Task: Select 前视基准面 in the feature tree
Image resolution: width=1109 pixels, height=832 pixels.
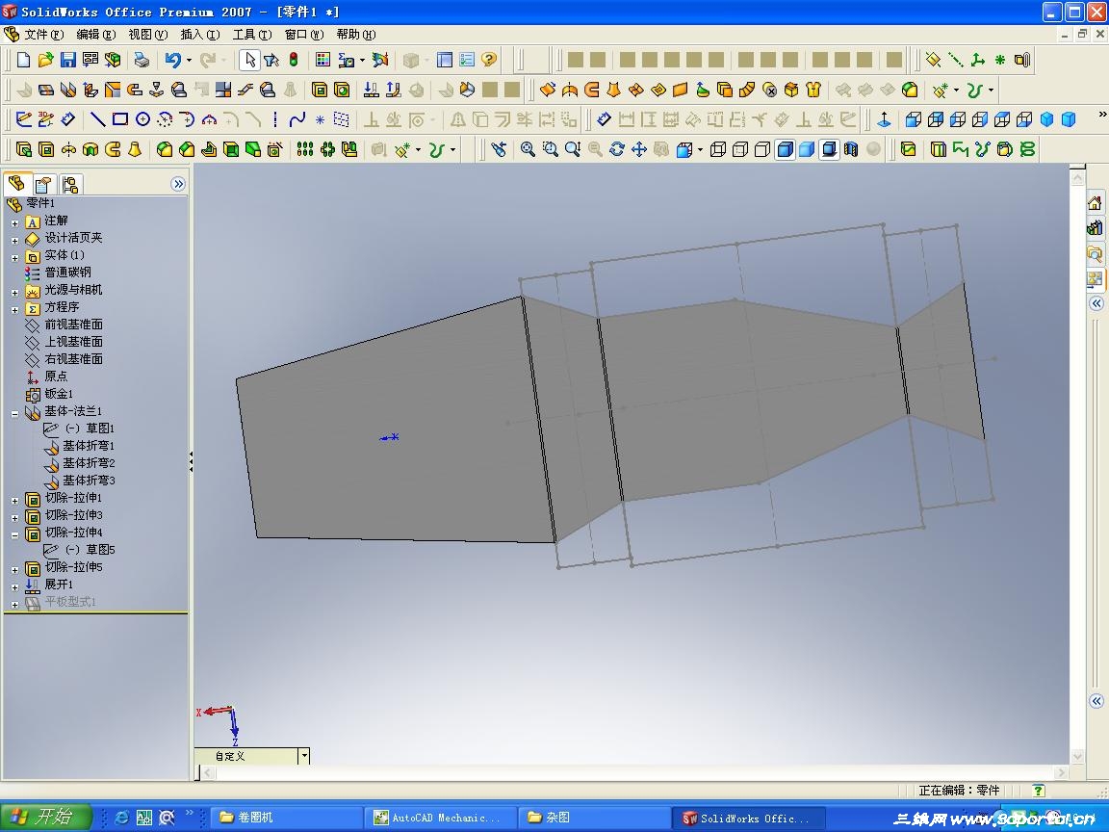Action: pos(73,324)
